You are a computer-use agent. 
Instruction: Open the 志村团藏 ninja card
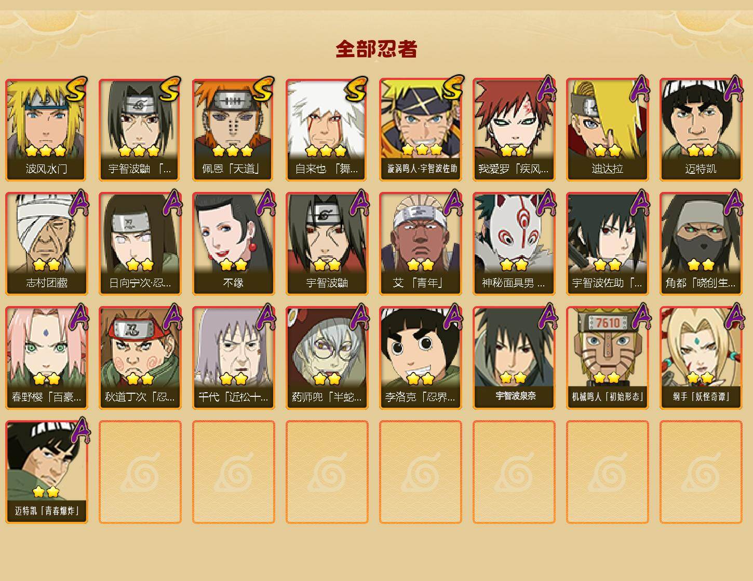[x=47, y=244]
